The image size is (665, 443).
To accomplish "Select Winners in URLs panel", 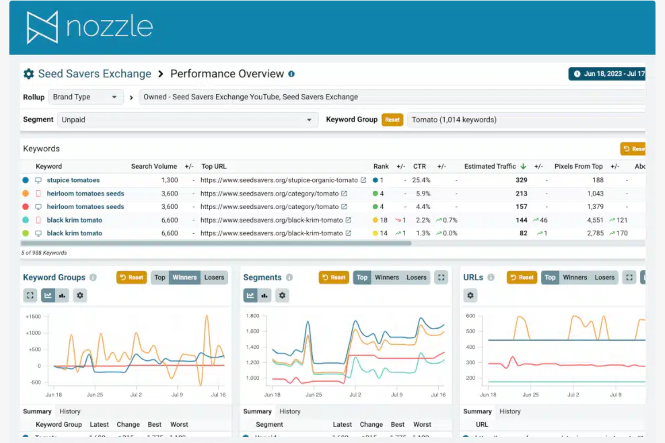I will [x=575, y=277].
